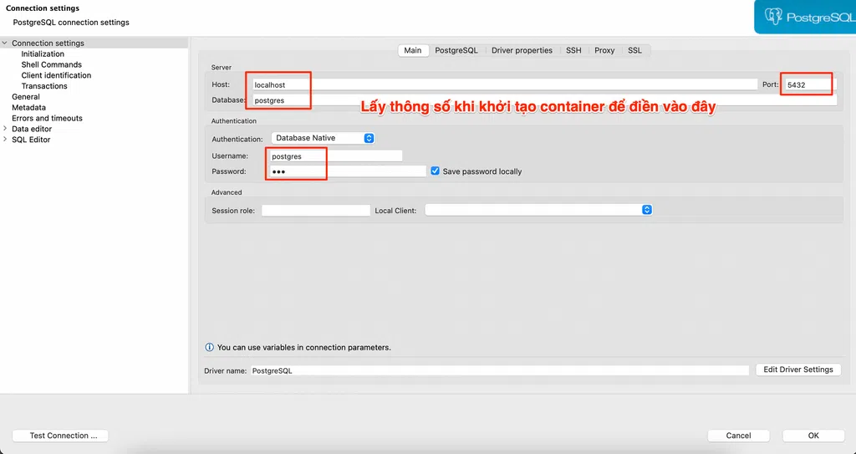Select Initialization in the settings tree
856x454 pixels.
pyautogui.click(x=43, y=54)
